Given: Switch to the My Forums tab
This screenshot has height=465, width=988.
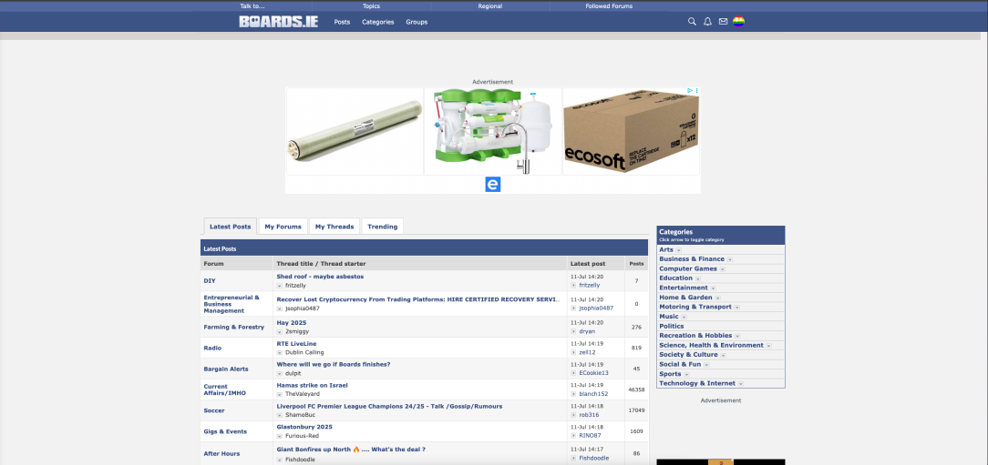Looking at the screenshot, I should tap(283, 227).
